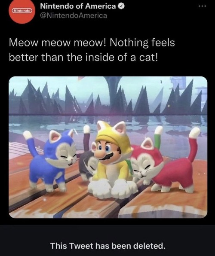Click the red kitten's raised tail

coord(194,143)
